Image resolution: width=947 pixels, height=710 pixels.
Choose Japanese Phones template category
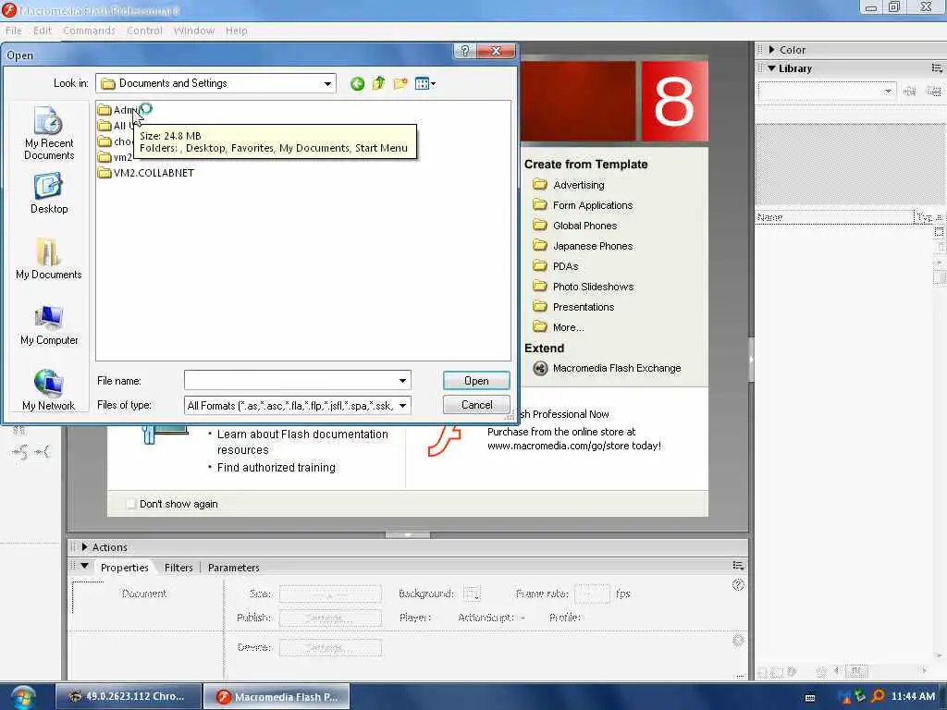point(583,246)
